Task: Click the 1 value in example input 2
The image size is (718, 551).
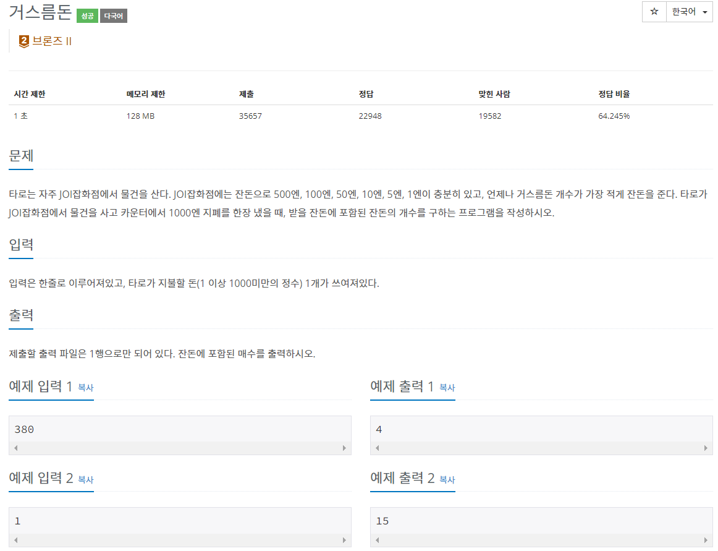Action: coord(17,521)
